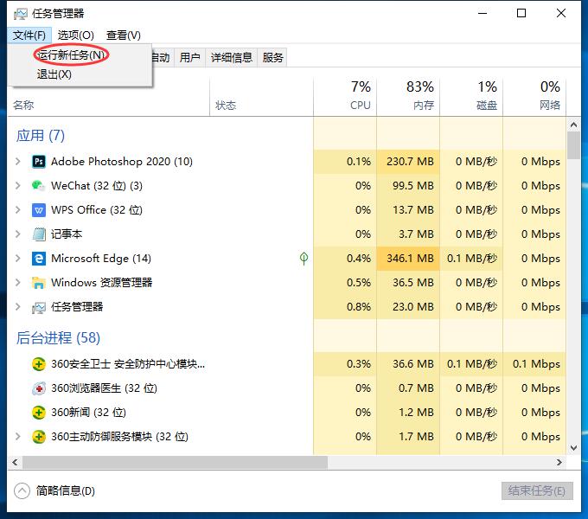
Task: Click the 0.1 Mbps network cell
Action: point(534,364)
